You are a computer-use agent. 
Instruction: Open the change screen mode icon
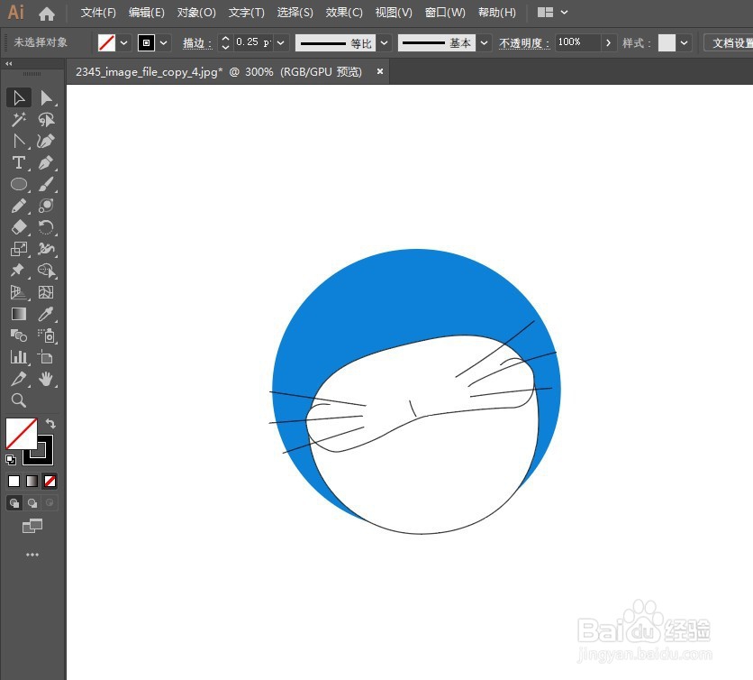pos(32,526)
